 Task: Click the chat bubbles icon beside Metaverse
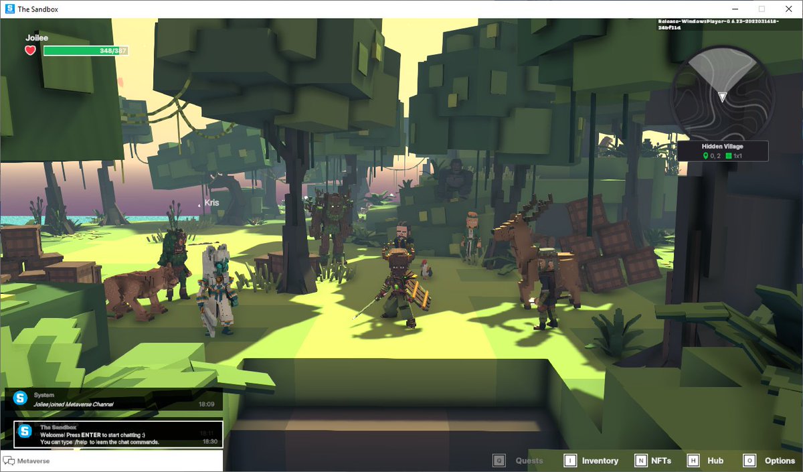pyautogui.click(x=9, y=461)
